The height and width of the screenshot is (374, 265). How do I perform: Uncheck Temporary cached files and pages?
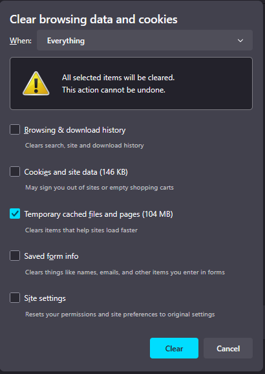pos(15,214)
